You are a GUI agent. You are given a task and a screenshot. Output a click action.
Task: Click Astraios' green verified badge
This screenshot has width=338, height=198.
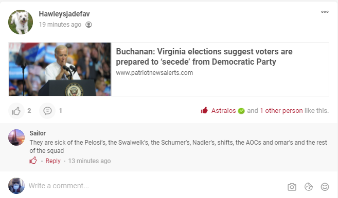[x=241, y=111]
